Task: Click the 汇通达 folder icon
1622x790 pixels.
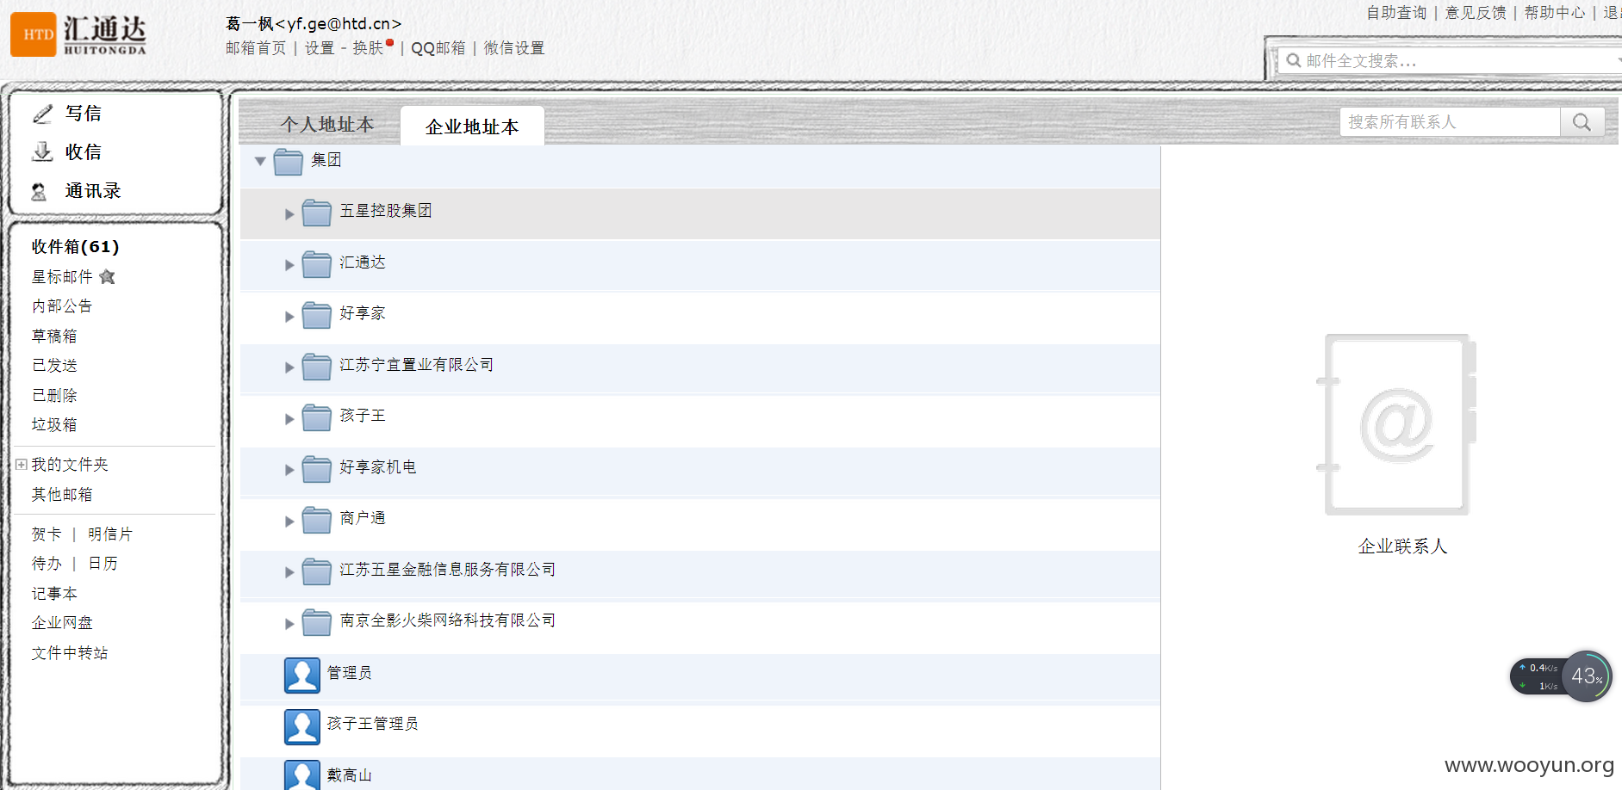Action: point(317,264)
